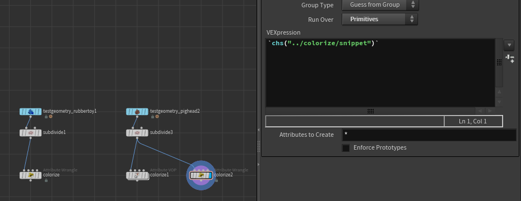Viewport: 521px width, 201px height.
Task: Click the lock badge under testgeometry_pighead2
Action: click(153, 117)
